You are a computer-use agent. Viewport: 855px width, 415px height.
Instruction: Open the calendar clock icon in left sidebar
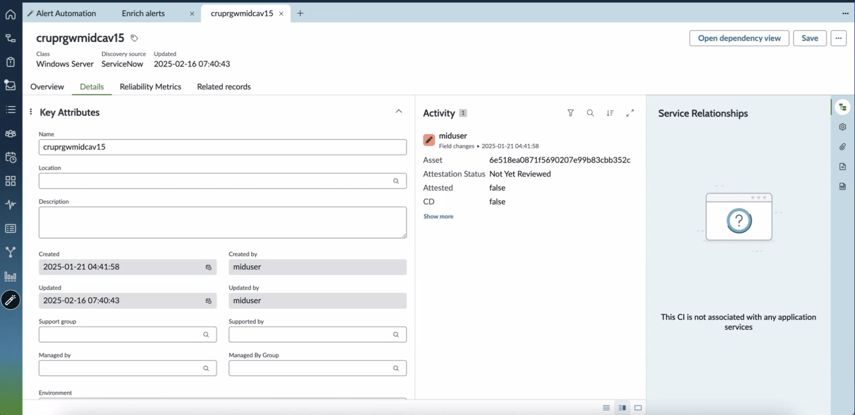click(x=11, y=157)
